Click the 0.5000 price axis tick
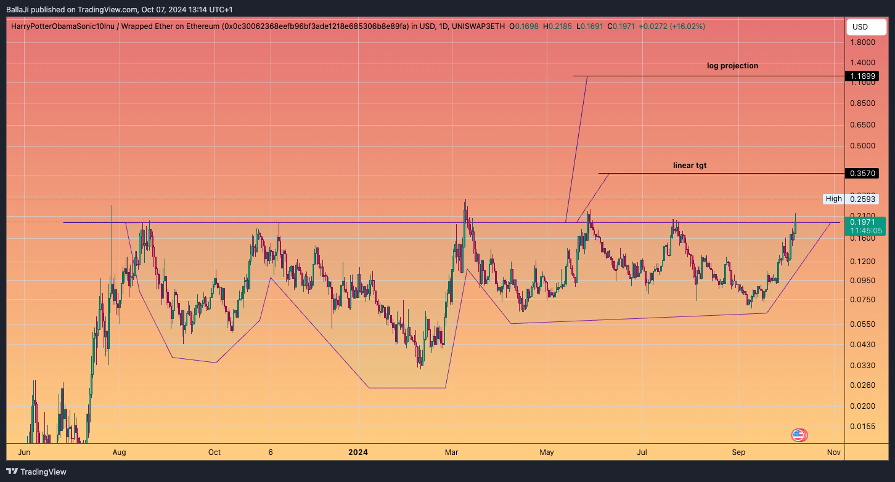The image size is (895, 482). pyautogui.click(x=863, y=147)
